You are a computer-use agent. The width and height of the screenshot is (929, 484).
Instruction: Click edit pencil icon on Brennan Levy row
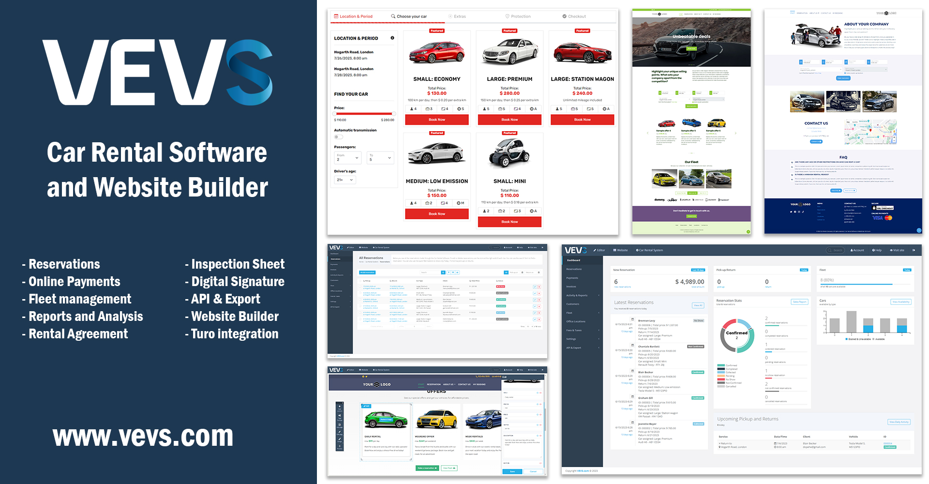tap(535, 287)
